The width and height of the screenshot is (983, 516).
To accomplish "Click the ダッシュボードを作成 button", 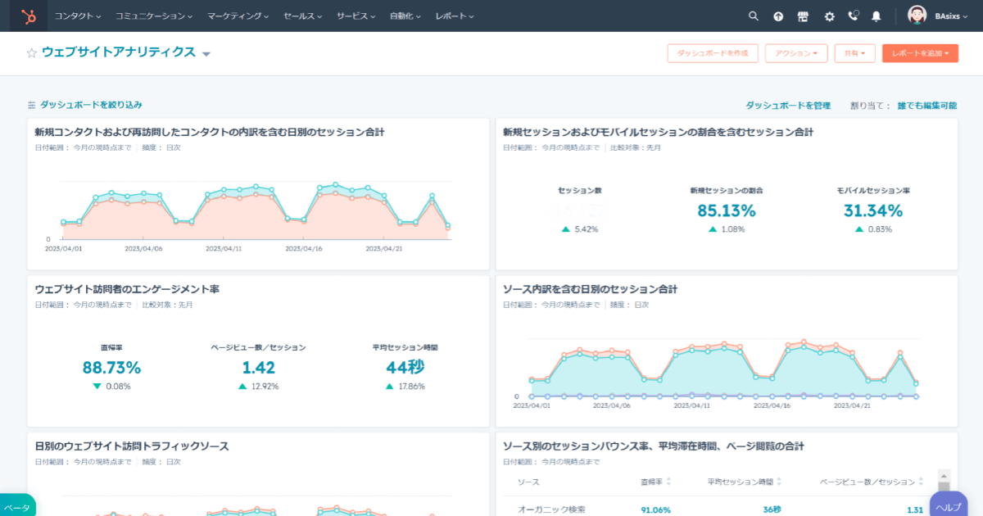I will 713,53.
